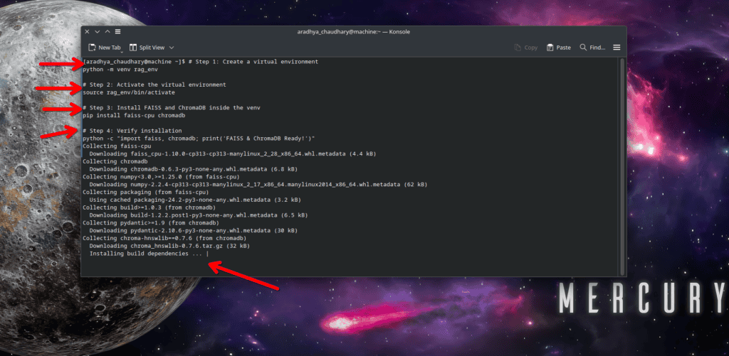
Task: Click the Paste toolbar button
Action: 558,48
